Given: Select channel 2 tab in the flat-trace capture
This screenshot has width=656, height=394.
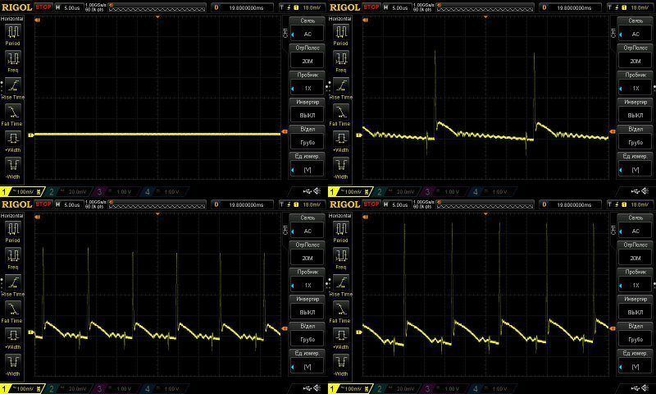Looking at the screenshot, I should (x=67, y=192).
